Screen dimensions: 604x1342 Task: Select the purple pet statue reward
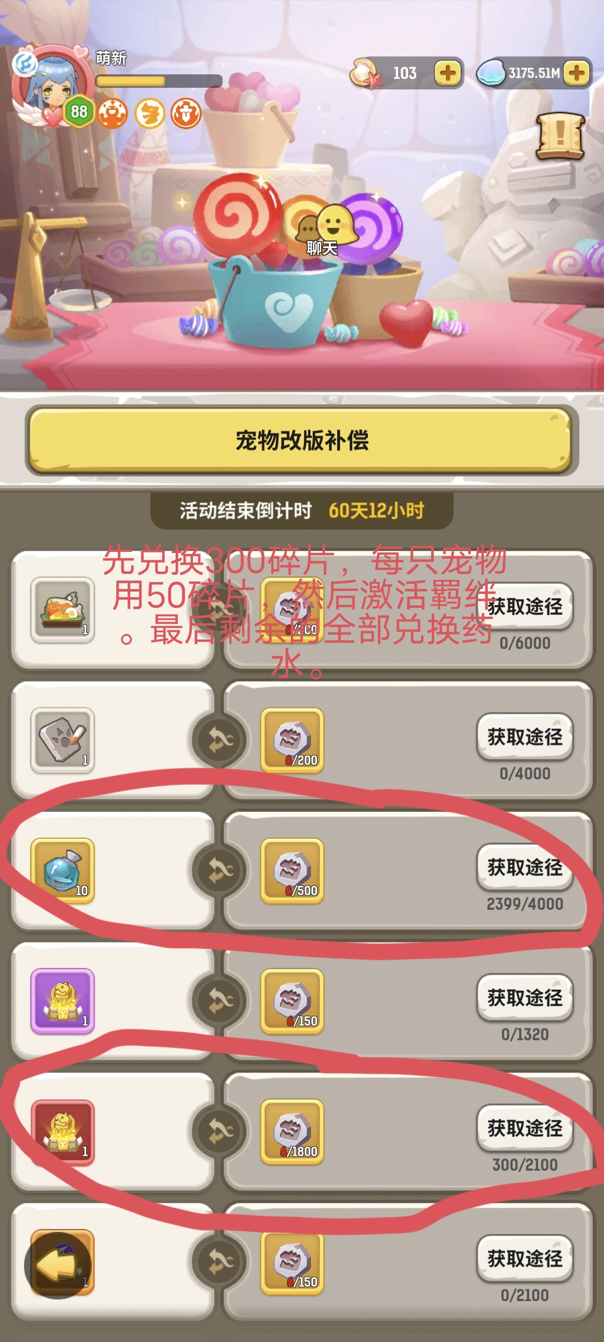point(63,1001)
